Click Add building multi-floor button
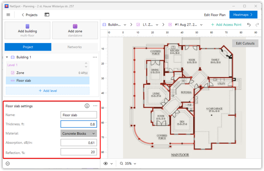Image resolution: width=264 pixels, height=171 pixels. coord(27,31)
